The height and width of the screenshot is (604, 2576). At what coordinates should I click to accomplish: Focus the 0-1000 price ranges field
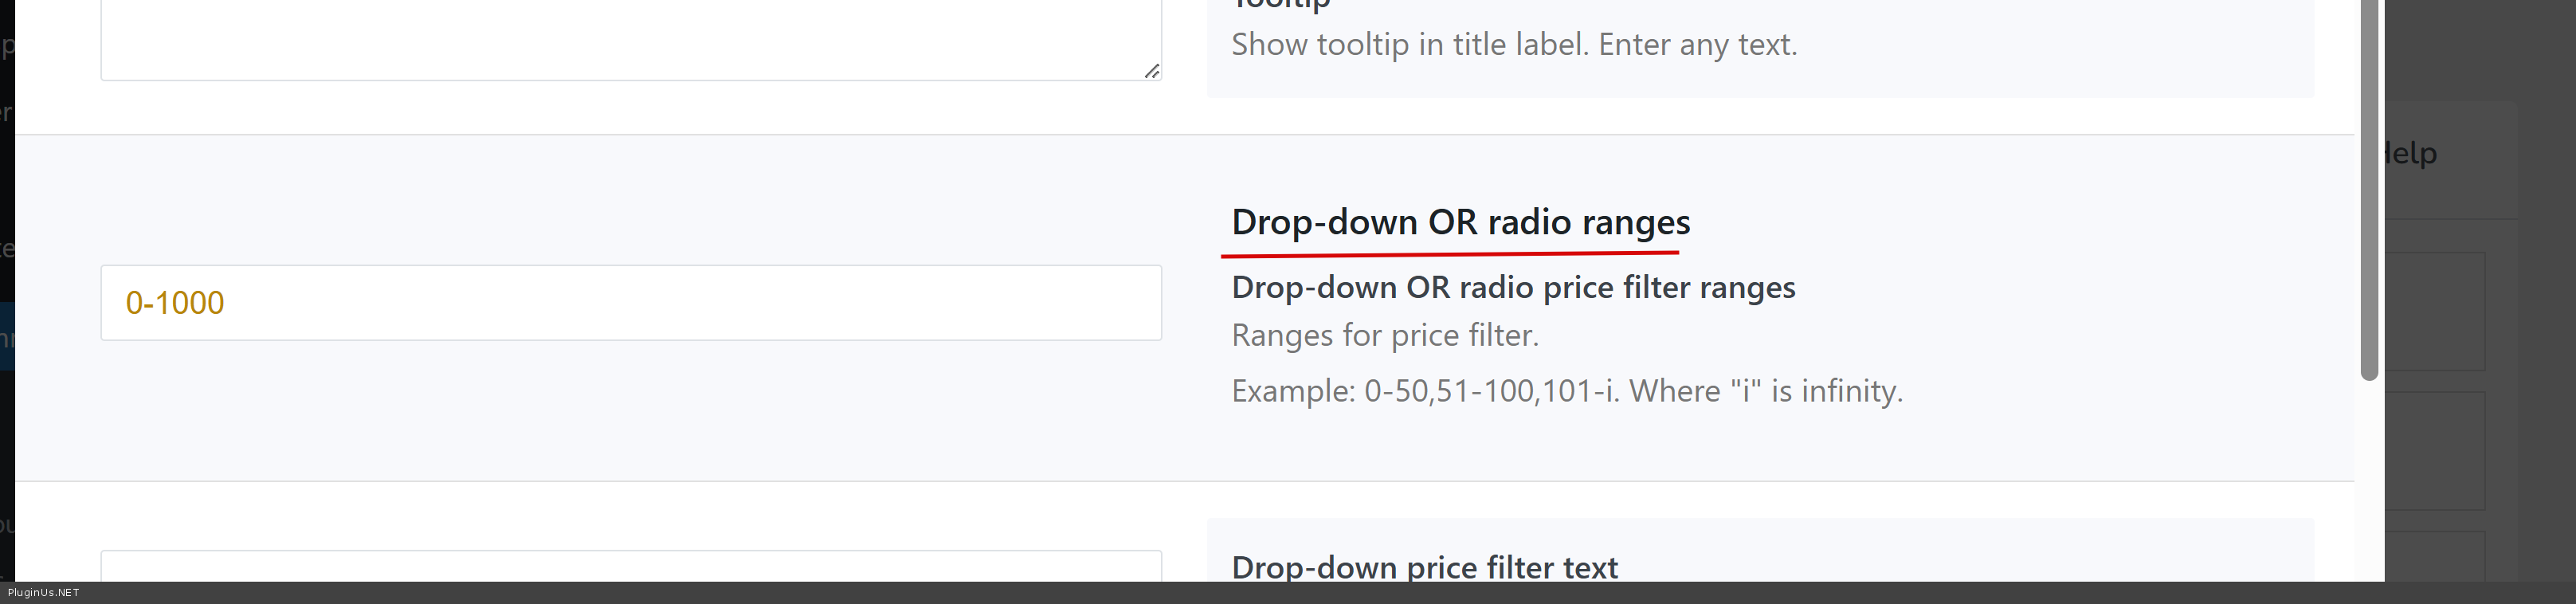pos(630,303)
